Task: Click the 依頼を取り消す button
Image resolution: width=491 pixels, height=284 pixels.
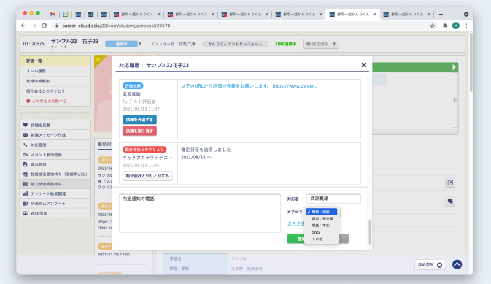Action: 139,131
